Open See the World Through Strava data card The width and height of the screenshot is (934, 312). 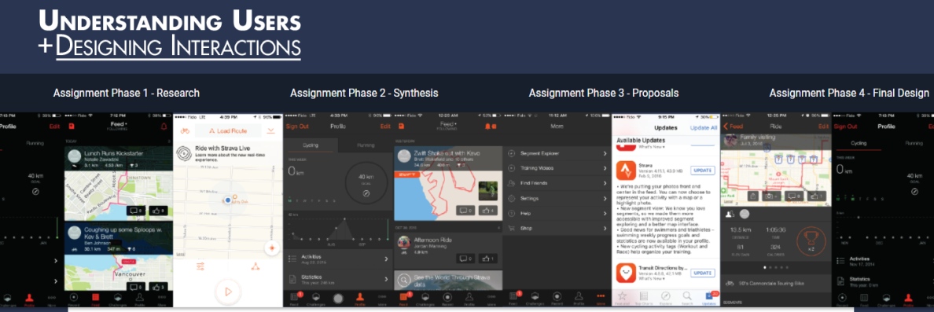coord(449,281)
